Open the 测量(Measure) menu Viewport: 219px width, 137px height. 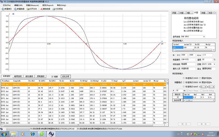[x=33, y=5]
